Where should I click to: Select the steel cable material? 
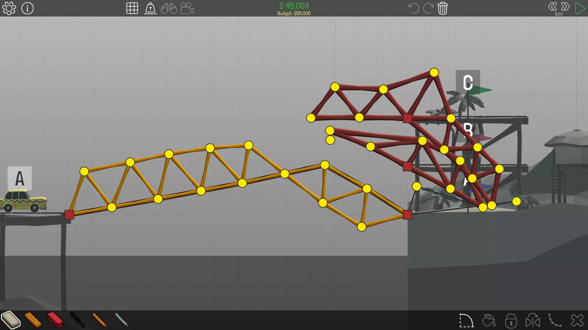tap(122, 320)
